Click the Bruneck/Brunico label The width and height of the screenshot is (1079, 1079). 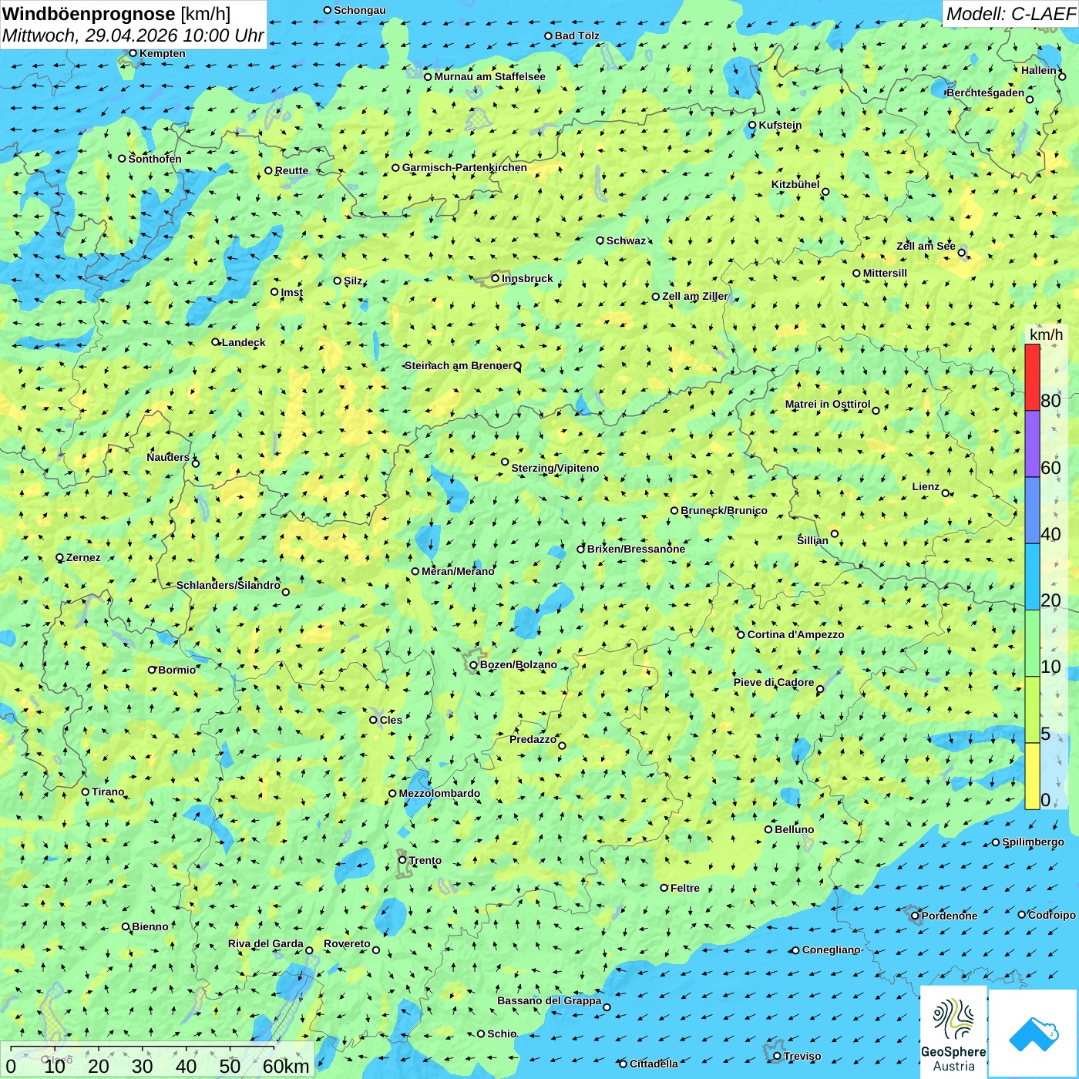[724, 510]
